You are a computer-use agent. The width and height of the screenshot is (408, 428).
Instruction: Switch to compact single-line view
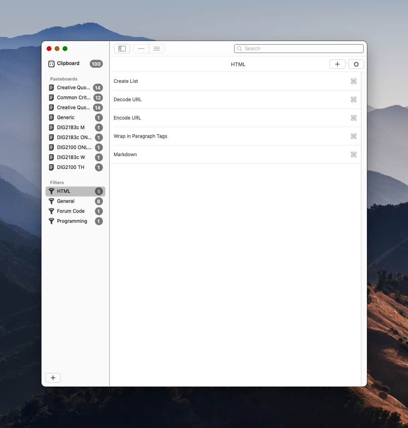coord(141,49)
